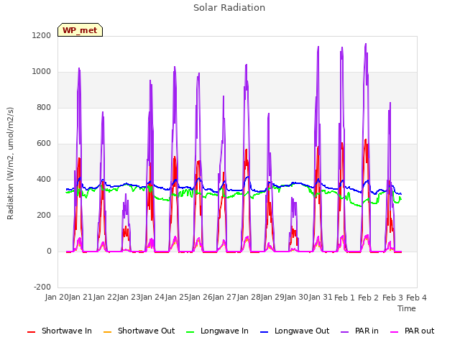Click the Jan 24 x-axis label
Image resolution: width=460 pixels, height=345 pixels.
point(153,297)
